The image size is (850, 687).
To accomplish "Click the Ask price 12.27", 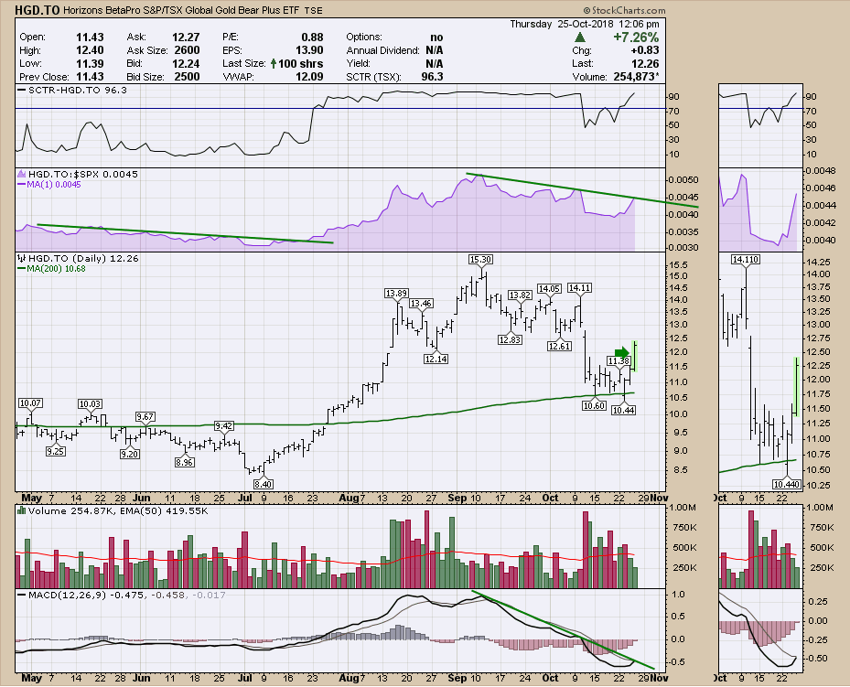I will pos(186,38).
